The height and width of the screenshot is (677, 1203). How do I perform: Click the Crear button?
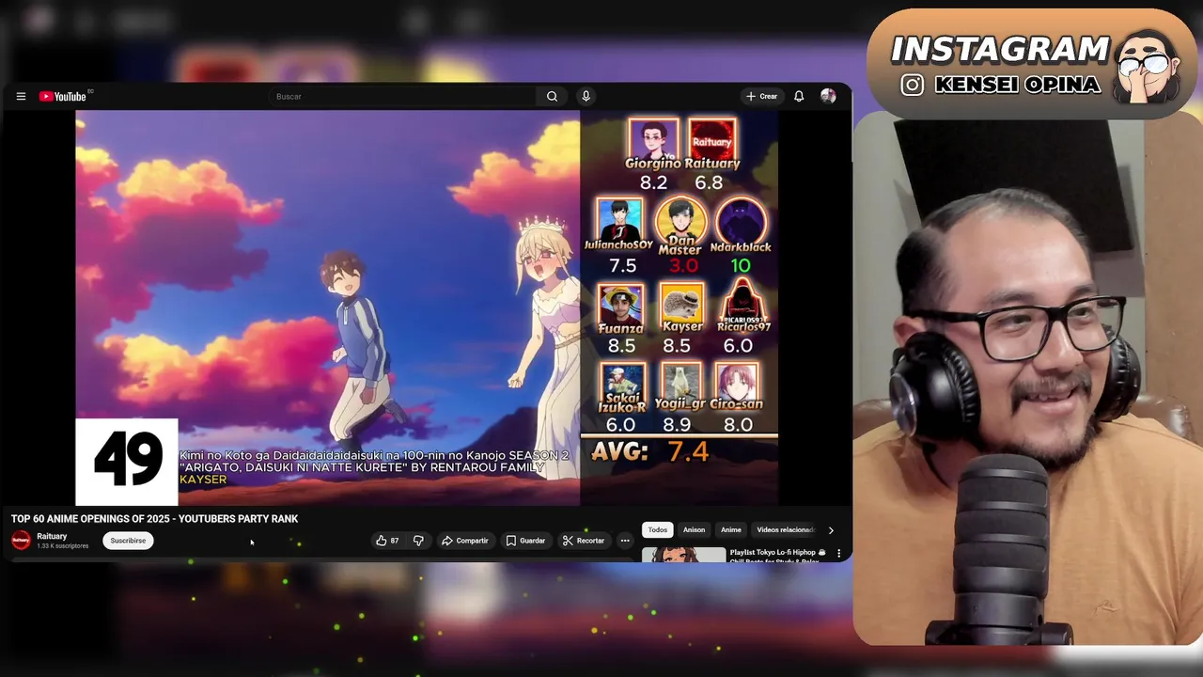pyautogui.click(x=761, y=97)
